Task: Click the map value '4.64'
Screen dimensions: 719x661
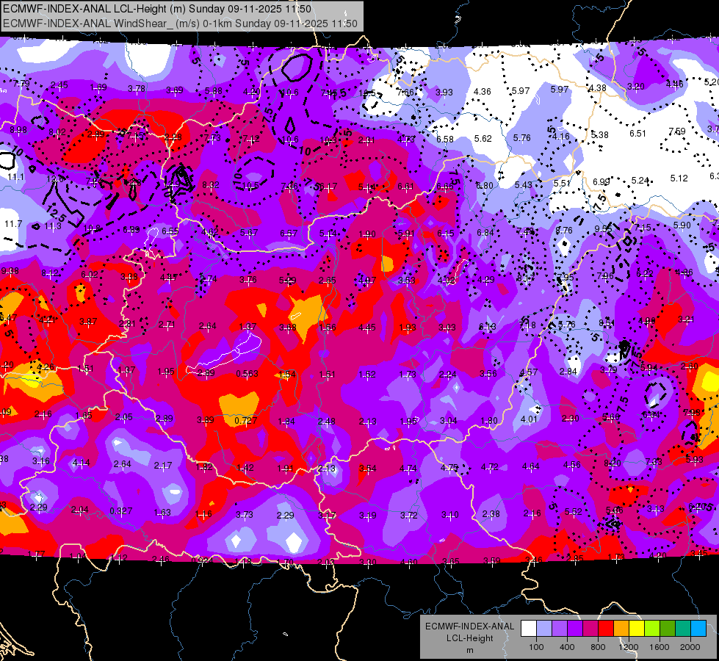Action: (x=531, y=466)
